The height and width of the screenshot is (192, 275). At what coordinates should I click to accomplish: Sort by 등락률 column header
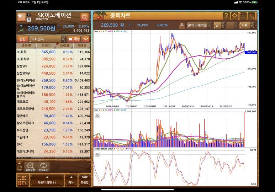coord(64,46)
